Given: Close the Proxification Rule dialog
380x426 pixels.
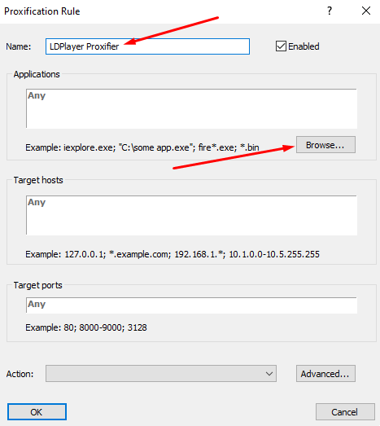Looking at the screenshot, I should (x=366, y=11).
